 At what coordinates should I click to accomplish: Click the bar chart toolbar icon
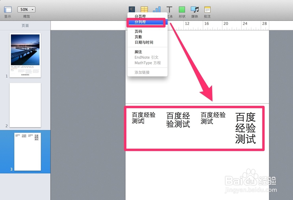157,9
